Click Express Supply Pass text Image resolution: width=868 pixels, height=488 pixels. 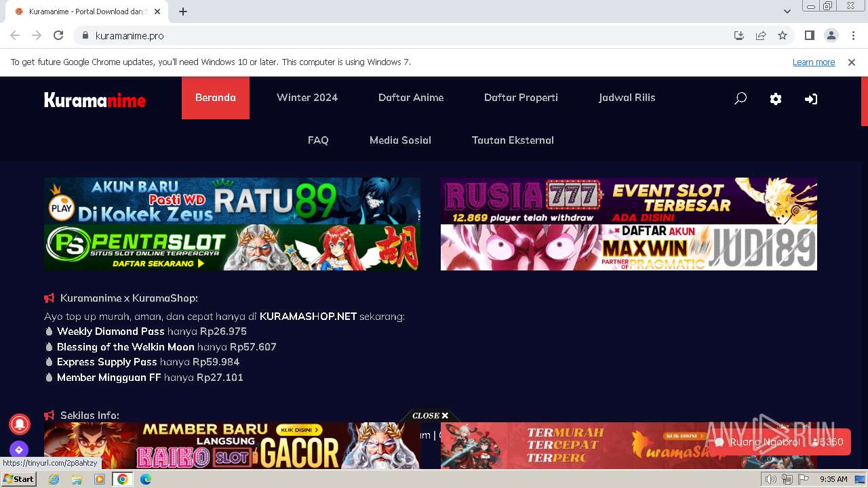click(106, 362)
